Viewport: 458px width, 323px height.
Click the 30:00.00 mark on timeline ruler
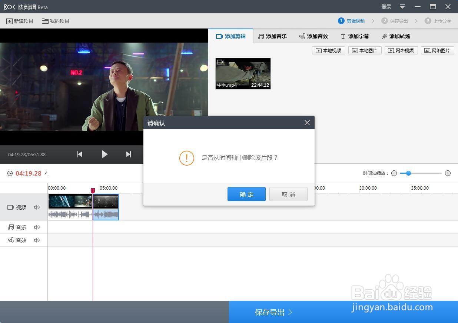click(368, 188)
